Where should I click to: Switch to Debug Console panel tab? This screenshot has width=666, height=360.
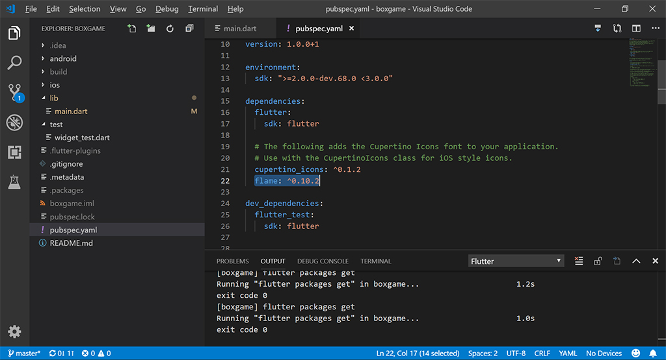point(323,261)
